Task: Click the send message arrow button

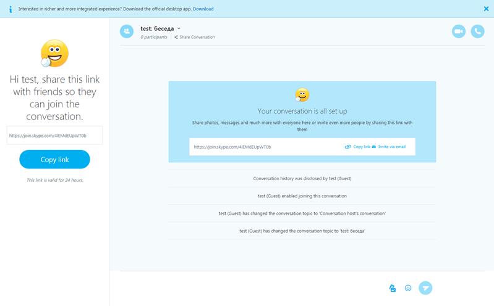Action: pyautogui.click(x=425, y=287)
